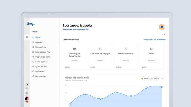Click 'Descubra o que mudou no Tiny' link

76,29
